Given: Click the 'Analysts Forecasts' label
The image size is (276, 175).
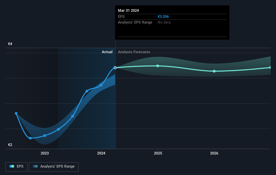Looking at the screenshot, I should [134, 52].
